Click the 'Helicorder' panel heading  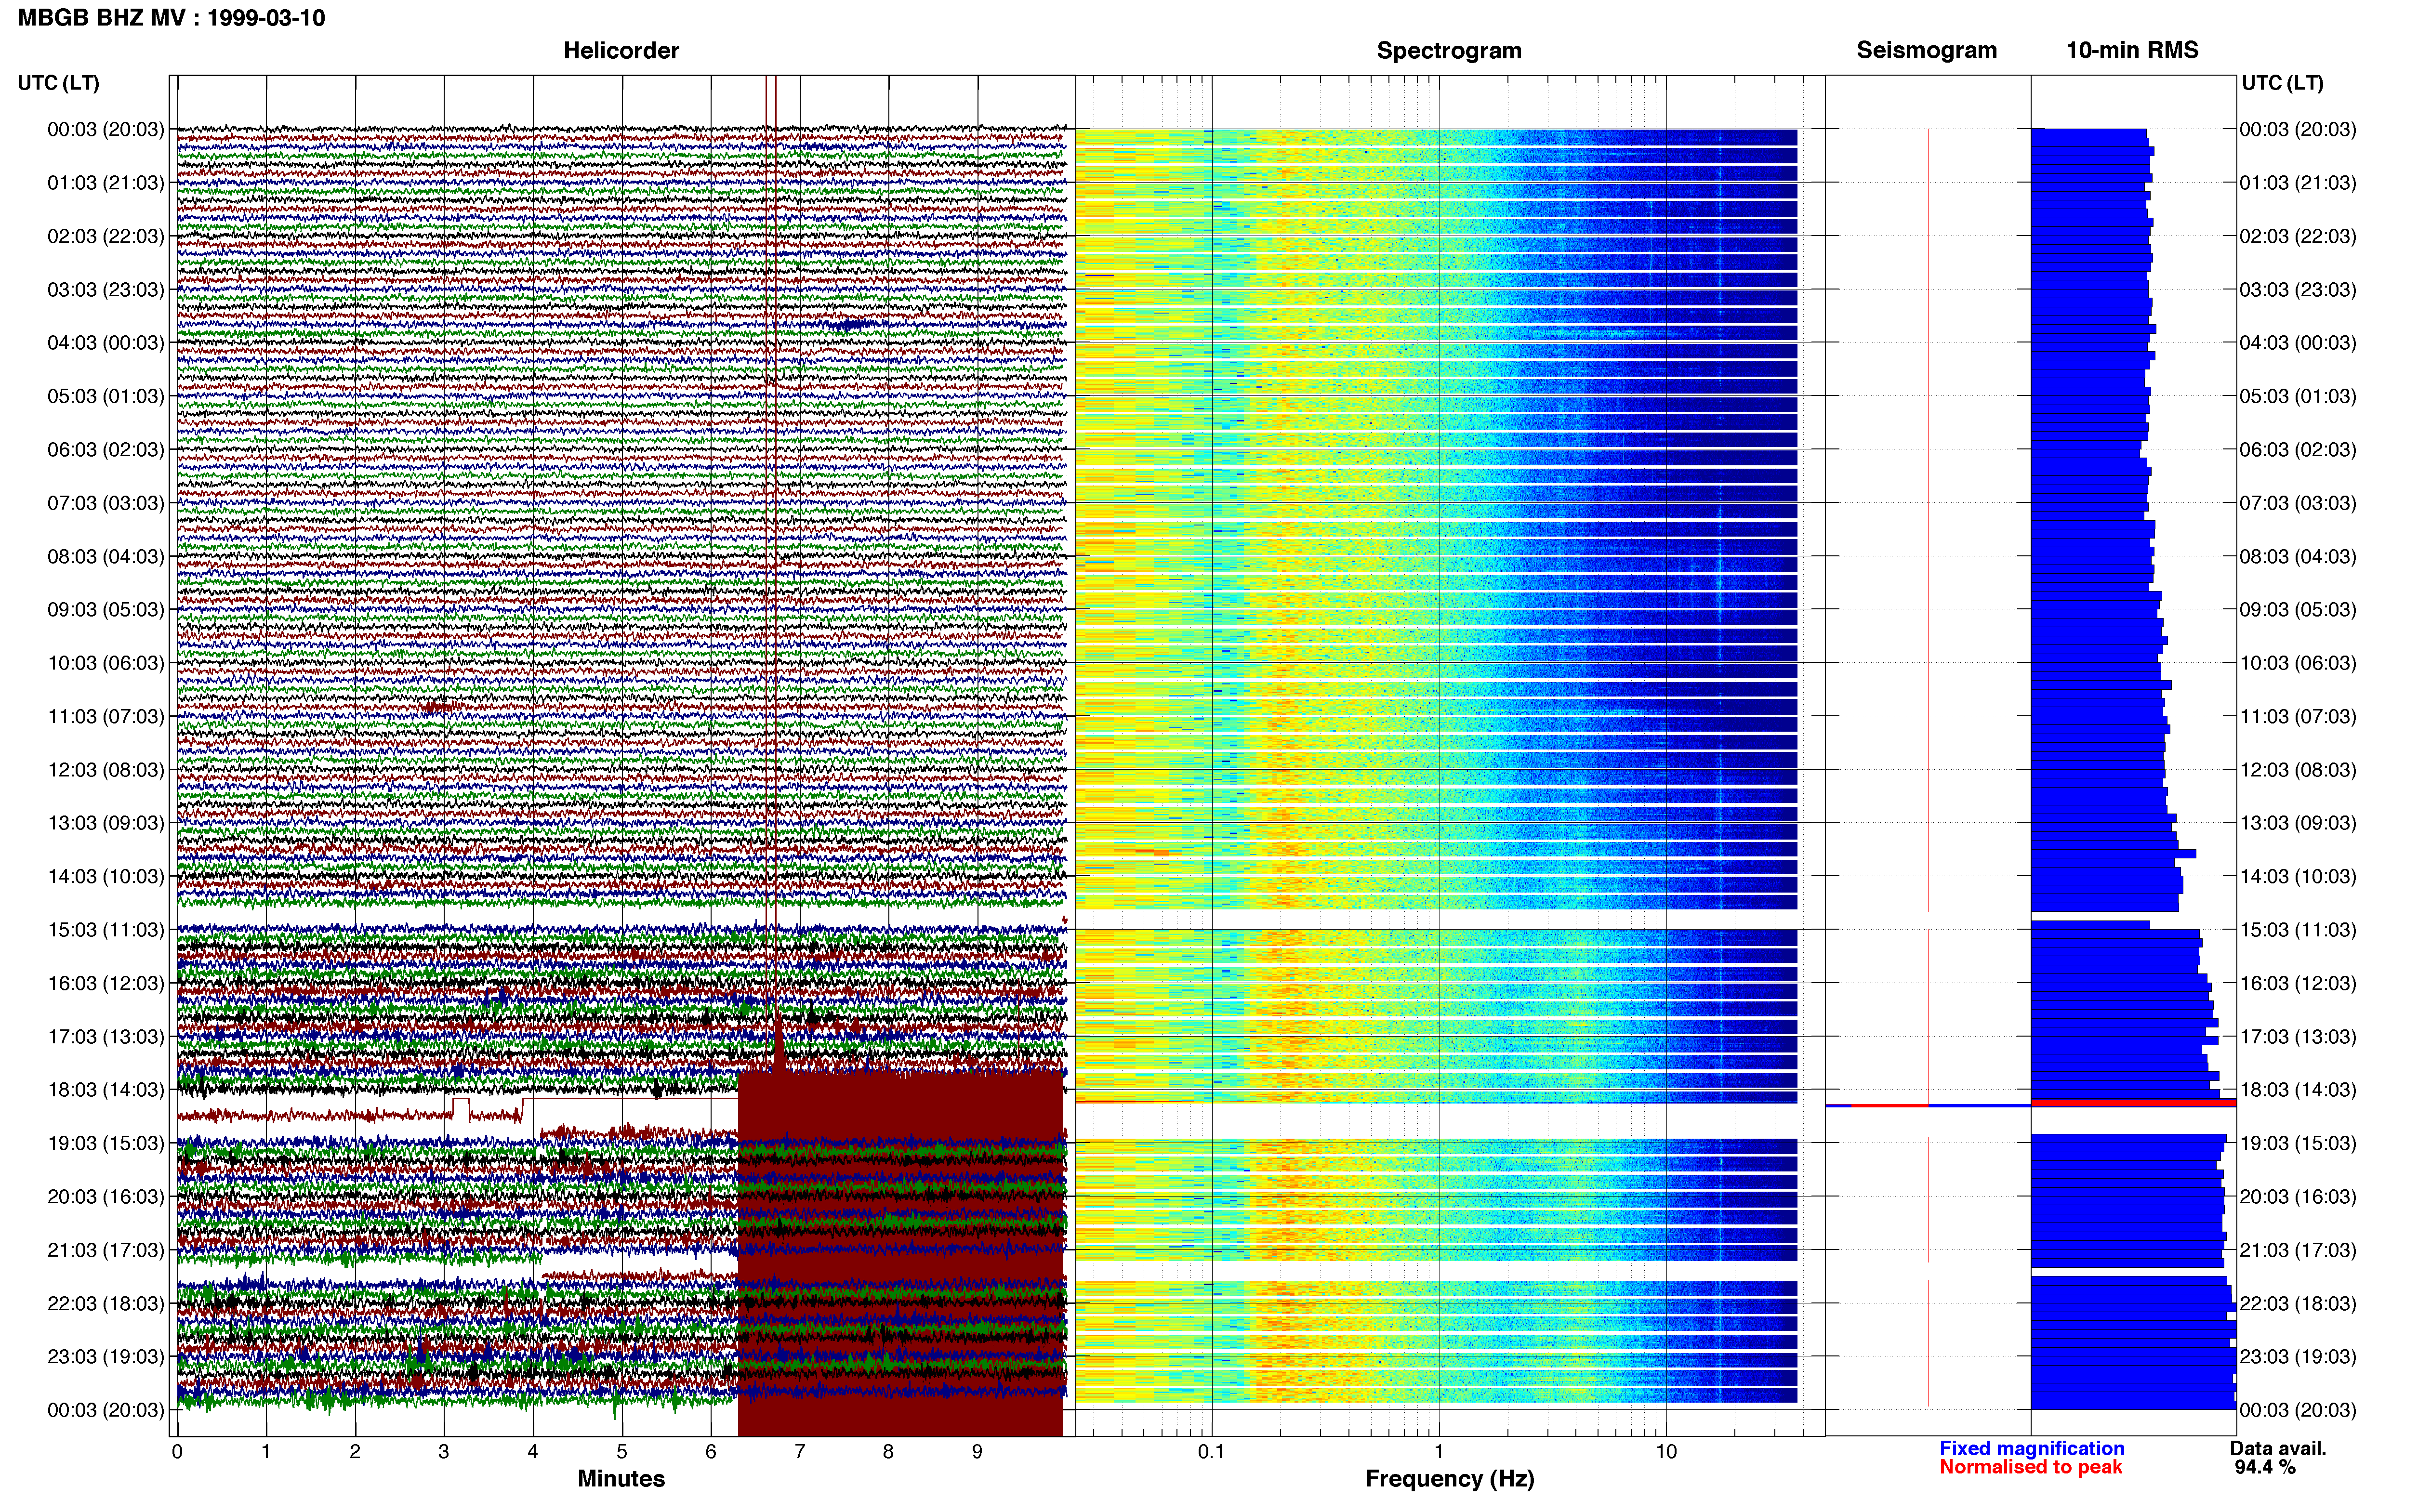pyautogui.click(x=621, y=50)
